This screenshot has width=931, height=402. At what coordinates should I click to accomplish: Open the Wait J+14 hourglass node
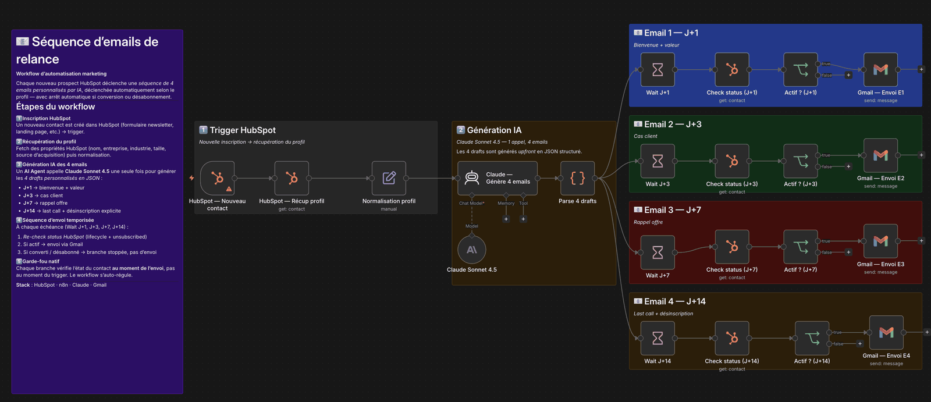click(658, 338)
